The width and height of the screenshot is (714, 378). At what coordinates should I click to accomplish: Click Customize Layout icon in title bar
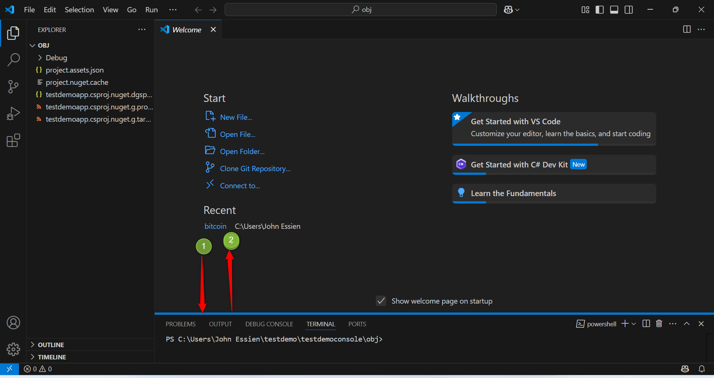click(x=585, y=10)
